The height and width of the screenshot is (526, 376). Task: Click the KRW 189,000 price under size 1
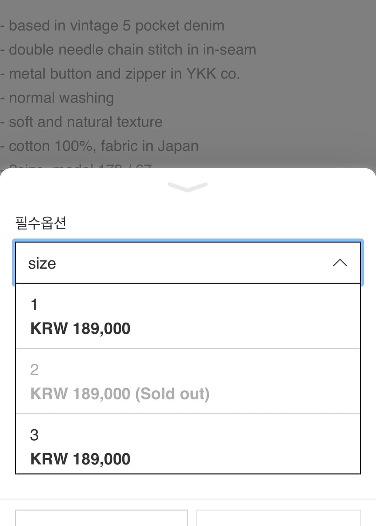coord(80,329)
